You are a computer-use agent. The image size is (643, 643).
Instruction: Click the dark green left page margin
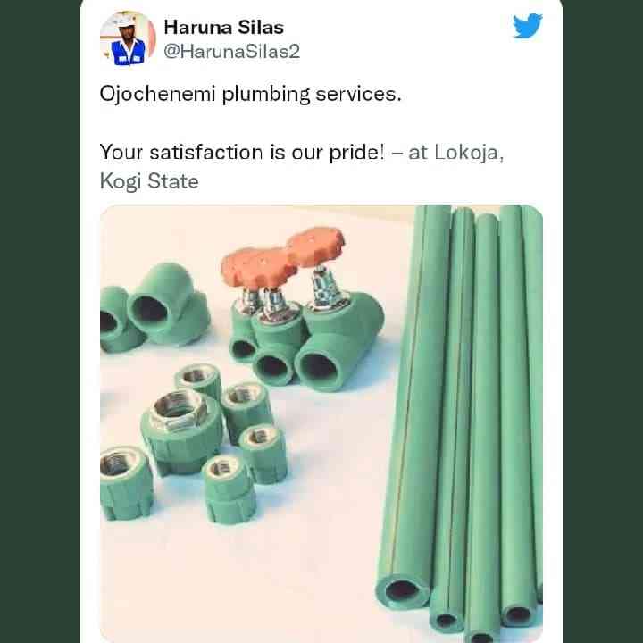coord(40,321)
